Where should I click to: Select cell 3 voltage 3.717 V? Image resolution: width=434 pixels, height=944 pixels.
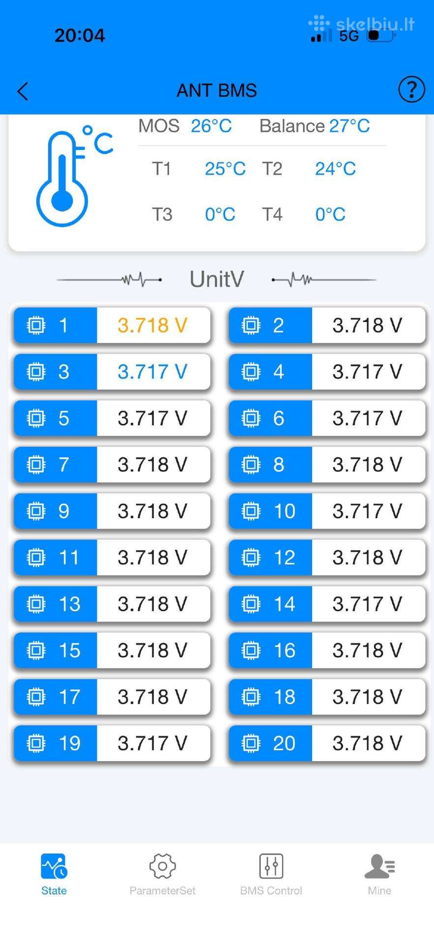(x=152, y=372)
